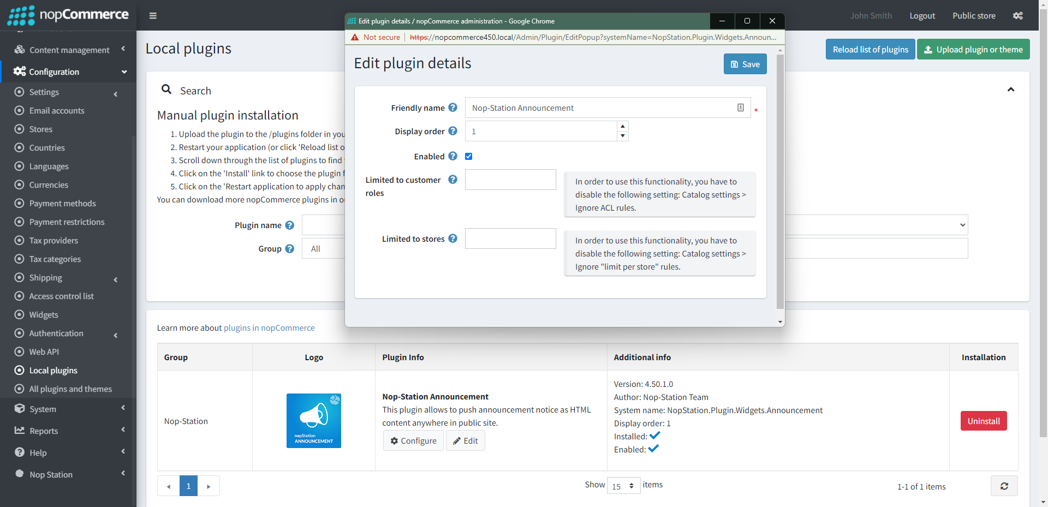This screenshot has width=1048, height=507.
Task: Click the next page arrow
Action: 209,486
